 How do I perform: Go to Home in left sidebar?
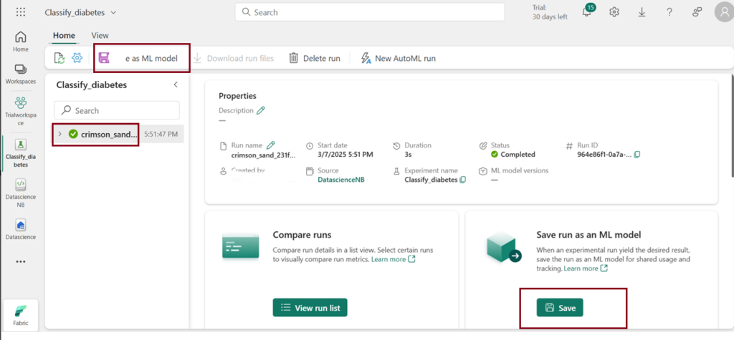pyautogui.click(x=21, y=42)
